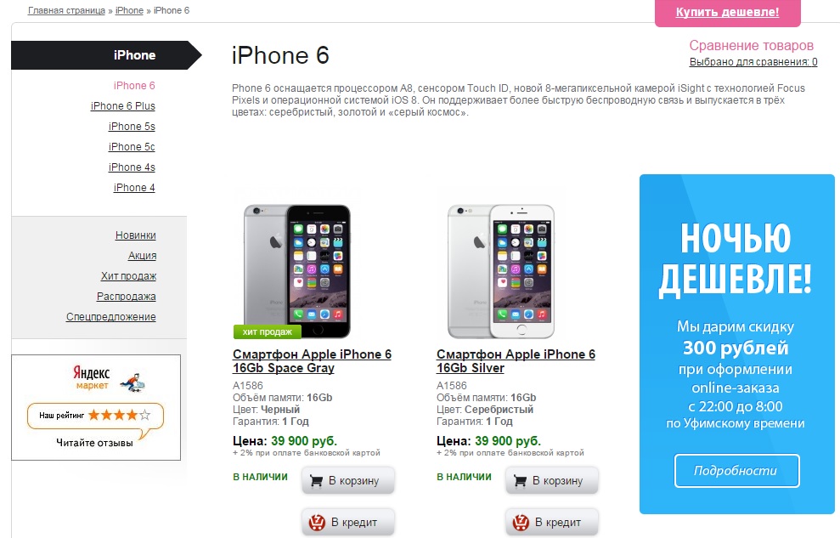Open the iPhone 6 Space Gray product image
This screenshot has height=538, width=840.
point(296,271)
